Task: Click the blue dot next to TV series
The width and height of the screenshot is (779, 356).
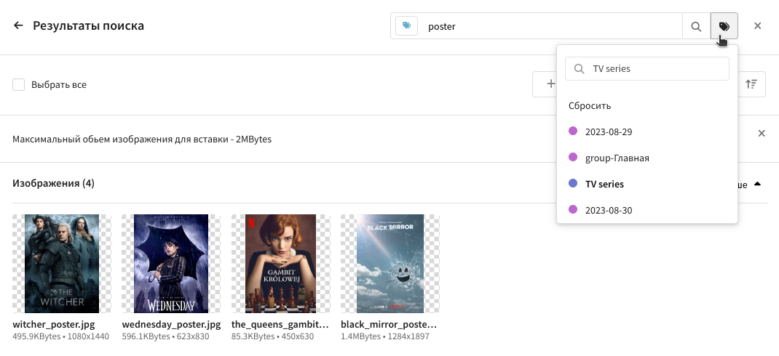Action: pos(573,183)
